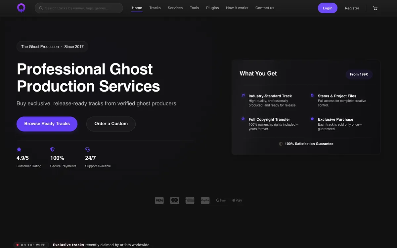Click the purple ghost logo icon
Screen dimensions: 397x248
[x=21, y=8]
